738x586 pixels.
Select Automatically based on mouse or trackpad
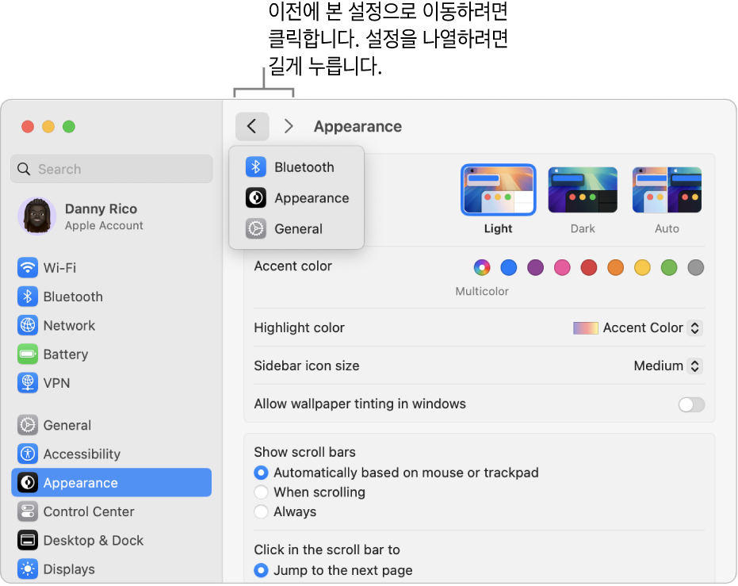click(x=261, y=472)
